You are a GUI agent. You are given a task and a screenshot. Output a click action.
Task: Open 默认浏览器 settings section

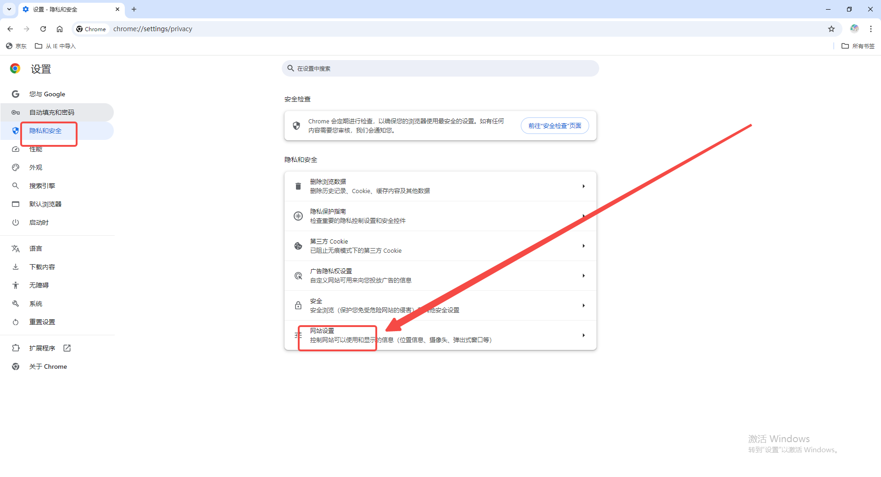click(x=57, y=204)
